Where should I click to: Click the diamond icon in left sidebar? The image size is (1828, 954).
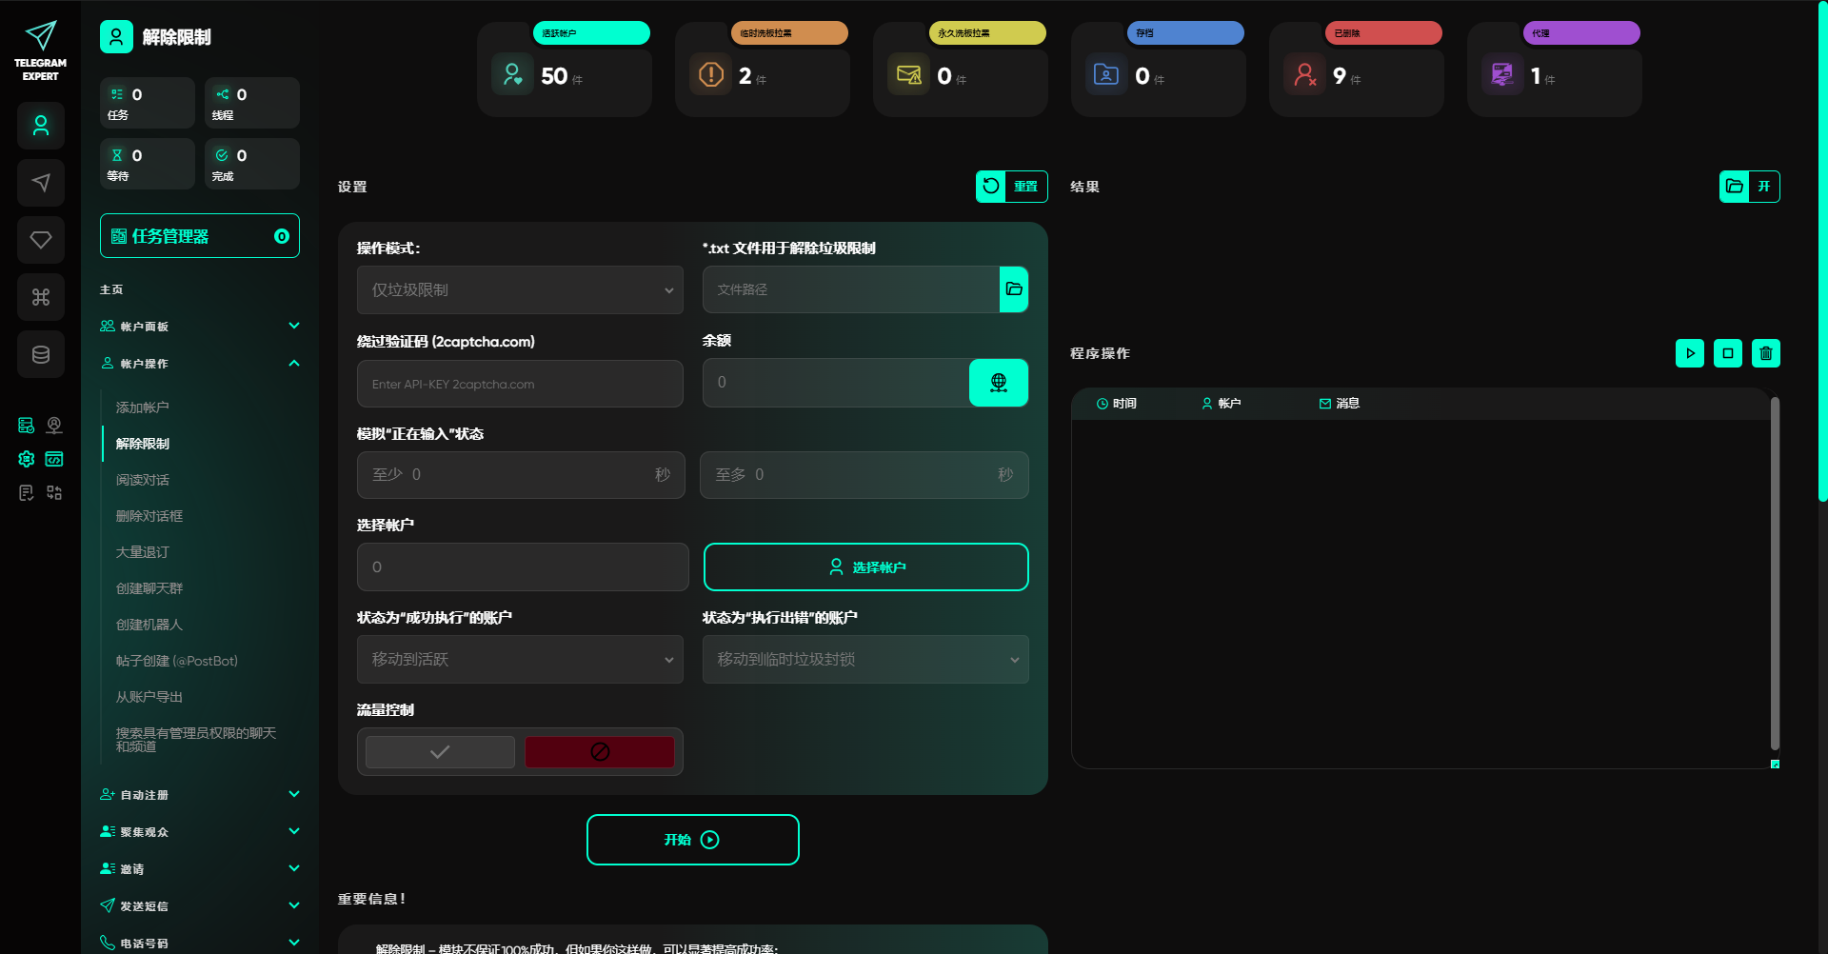pos(41,240)
